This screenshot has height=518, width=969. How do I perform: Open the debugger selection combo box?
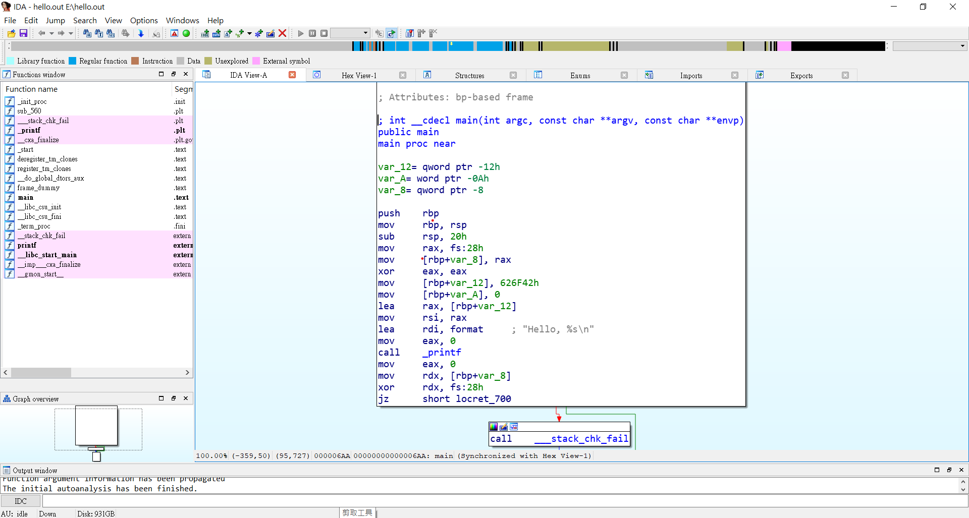pos(350,33)
